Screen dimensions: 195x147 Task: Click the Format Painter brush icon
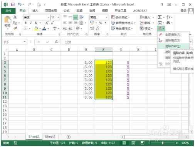coord(15,28)
